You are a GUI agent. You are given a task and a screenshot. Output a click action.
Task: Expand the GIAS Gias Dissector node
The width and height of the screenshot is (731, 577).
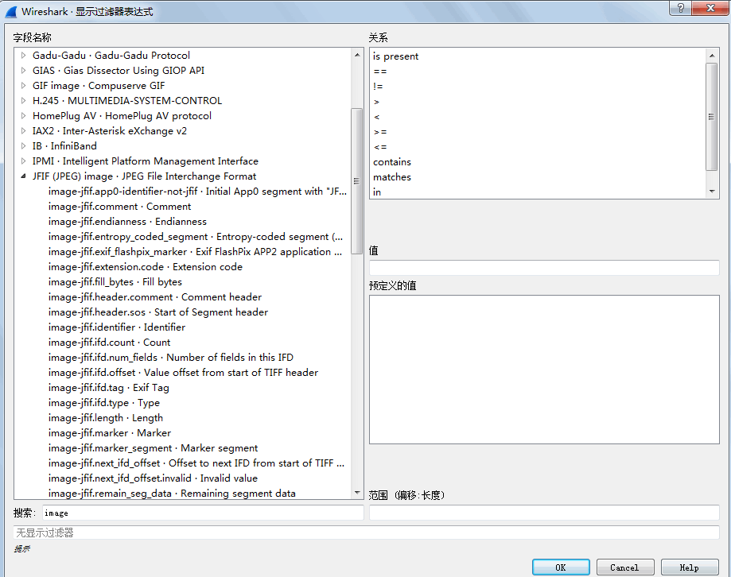pyautogui.click(x=23, y=70)
